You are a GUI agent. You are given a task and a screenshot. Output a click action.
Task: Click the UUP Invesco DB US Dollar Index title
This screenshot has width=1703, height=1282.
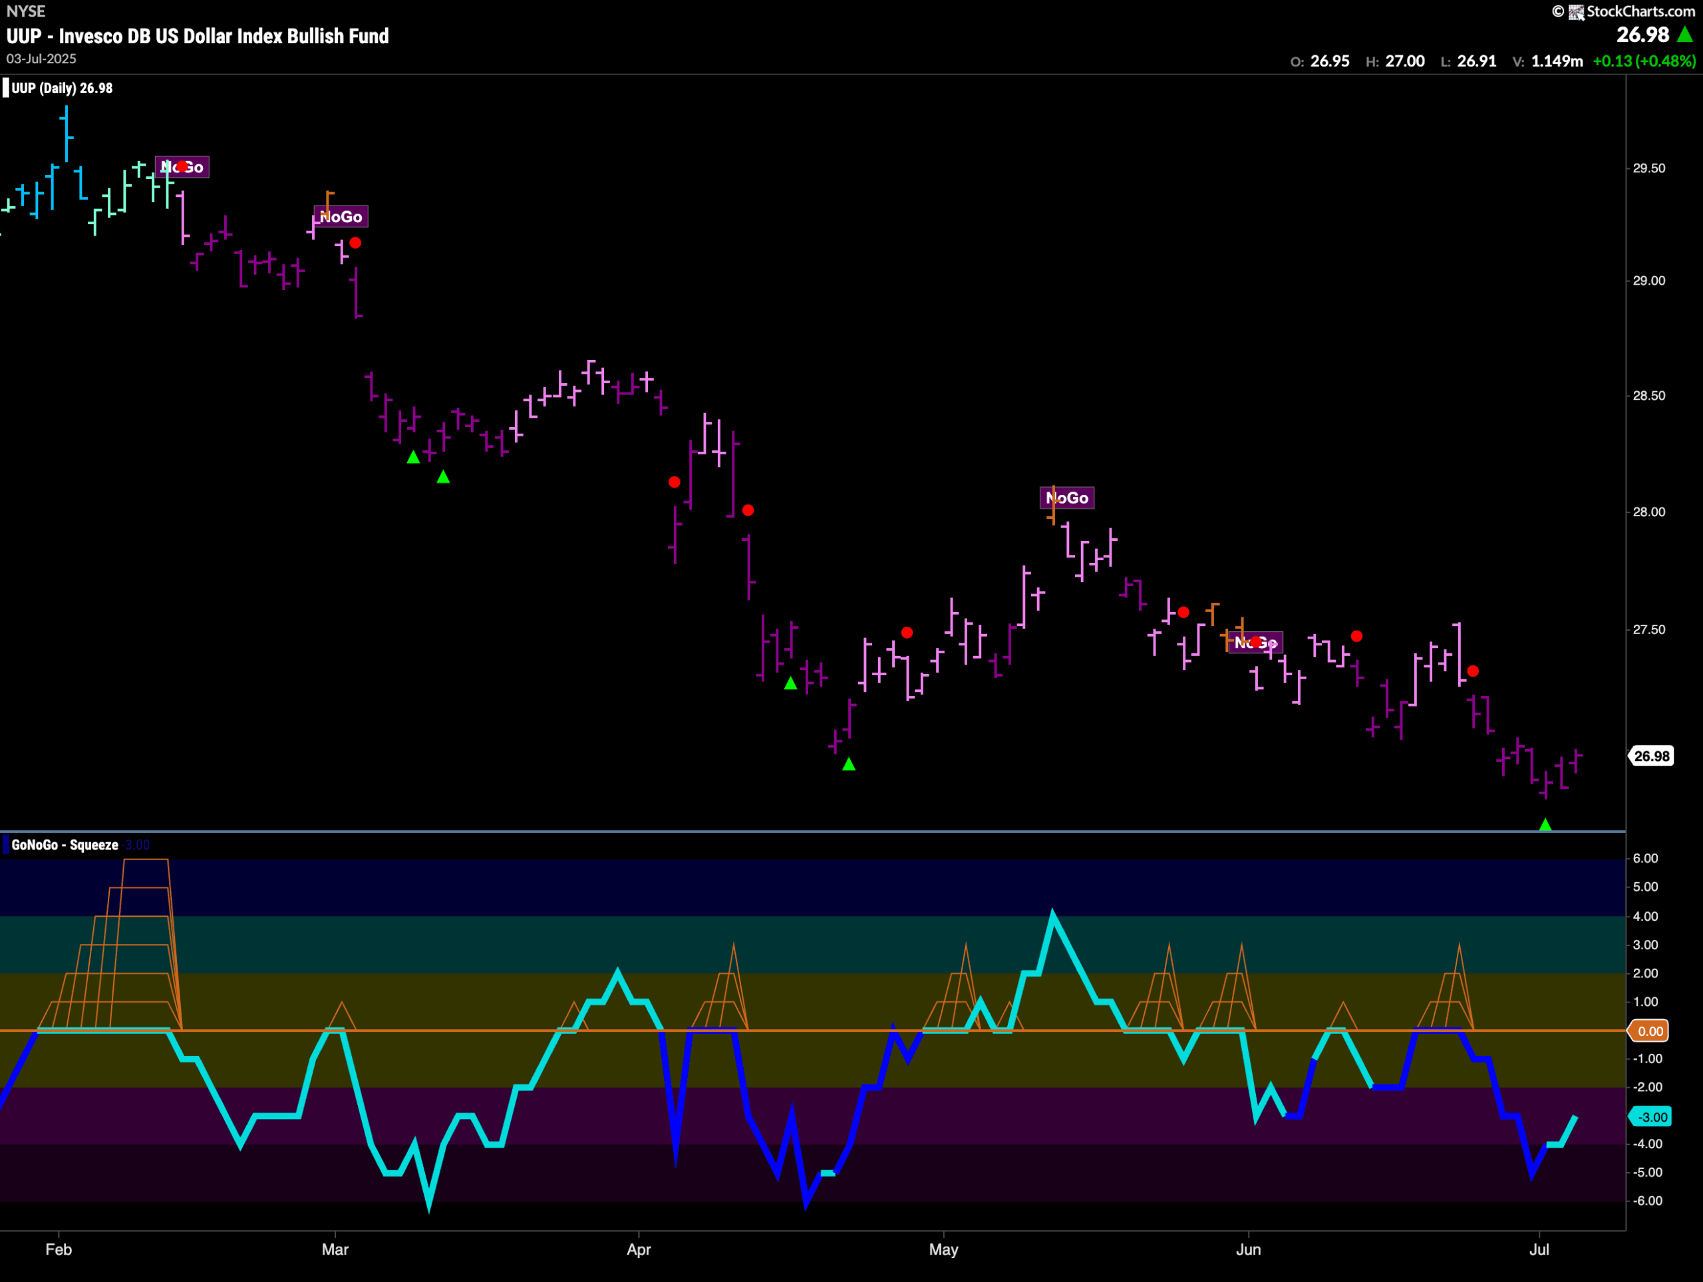tap(197, 36)
